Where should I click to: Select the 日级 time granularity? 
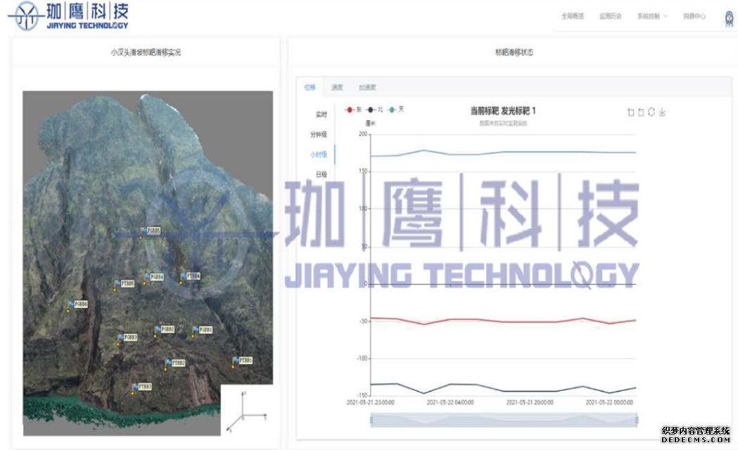321,174
